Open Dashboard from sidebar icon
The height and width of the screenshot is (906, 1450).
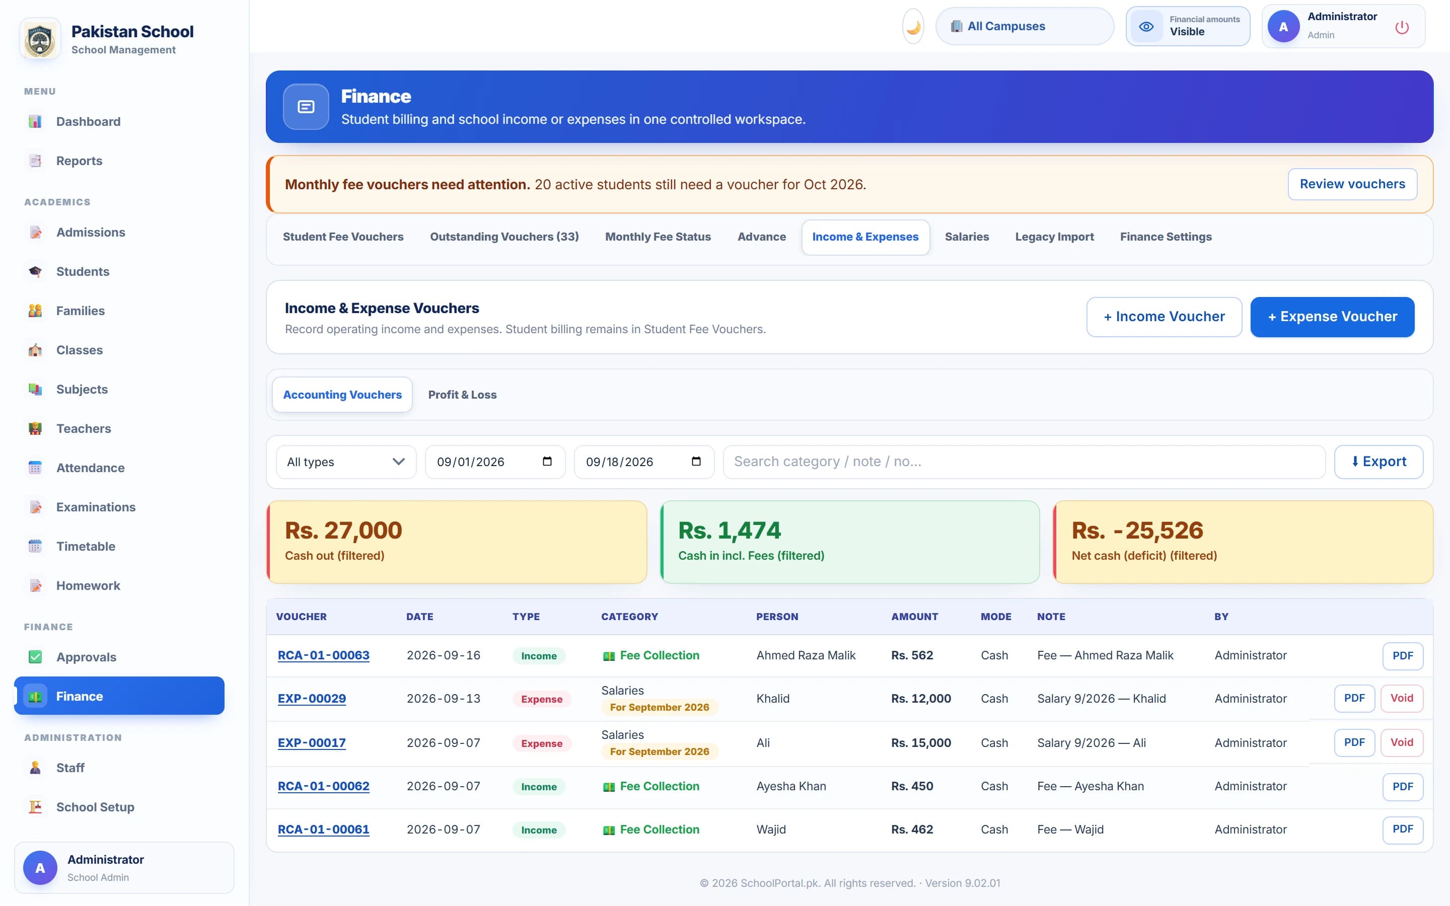35,122
